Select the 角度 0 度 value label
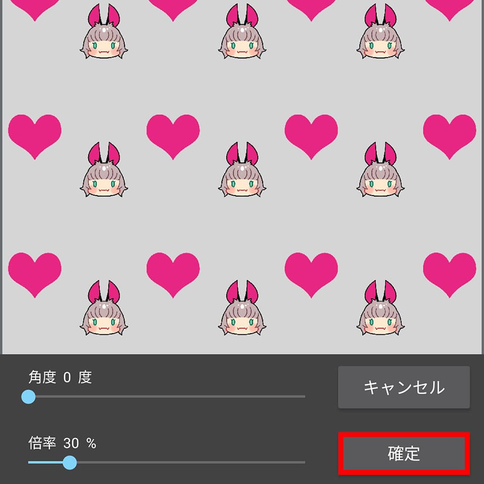The image size is (484, 484). click(60, 377)
